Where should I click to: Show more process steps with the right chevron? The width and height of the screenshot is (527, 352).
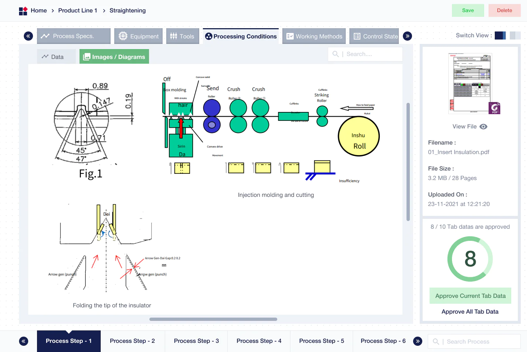pos(417,341)
